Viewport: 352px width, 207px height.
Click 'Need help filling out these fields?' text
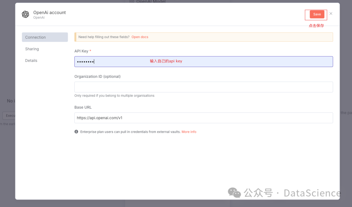coord(104,37)
